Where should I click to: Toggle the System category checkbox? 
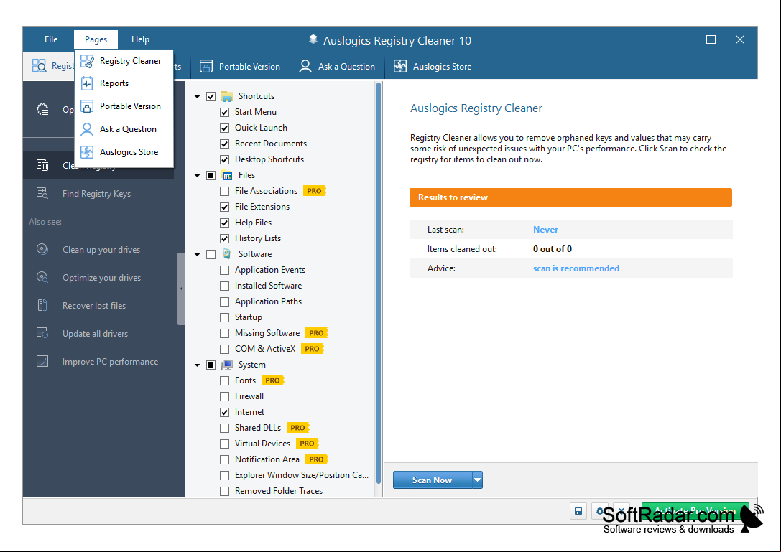click(211, 365)
